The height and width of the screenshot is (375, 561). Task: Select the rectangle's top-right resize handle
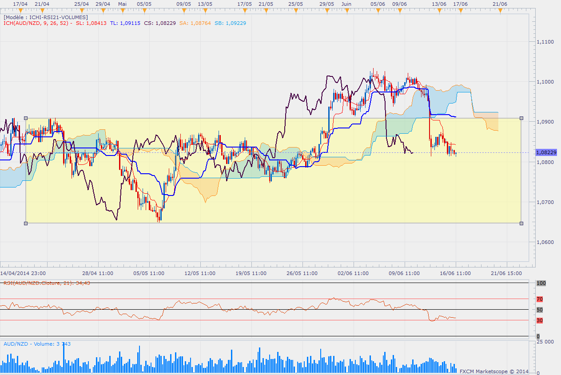pos(521,118)
